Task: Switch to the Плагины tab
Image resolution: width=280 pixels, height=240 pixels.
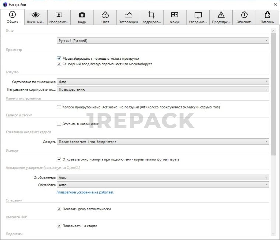Action: [x=267, y=17]
